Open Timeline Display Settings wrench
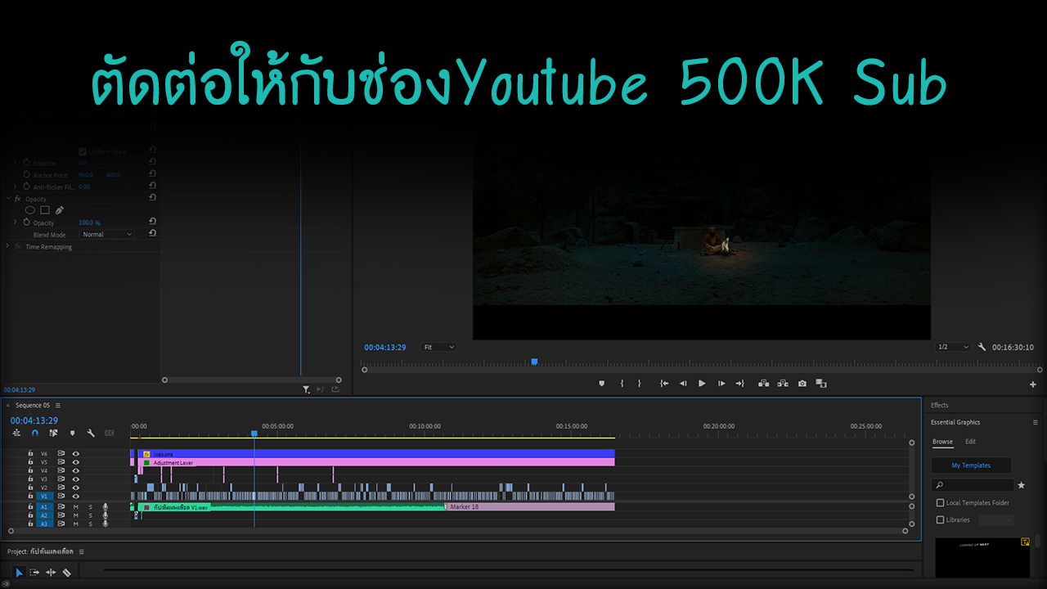Screen dimensions: 1047x589 91,434
